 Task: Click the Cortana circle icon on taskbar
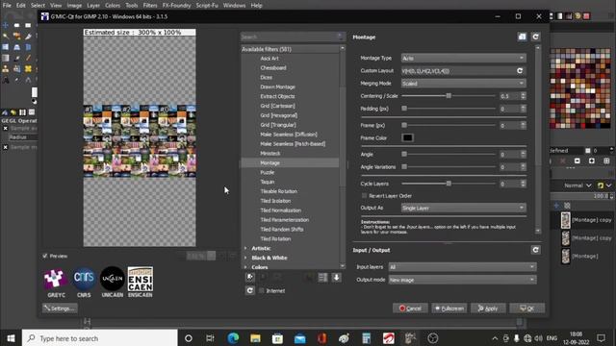point(189,338)
